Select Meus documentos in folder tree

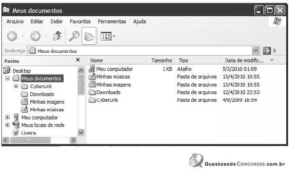click(42, 78)
